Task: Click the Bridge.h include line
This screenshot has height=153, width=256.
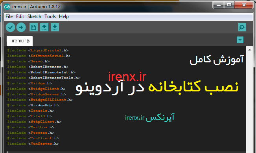Action: click(x=29, y=83)
